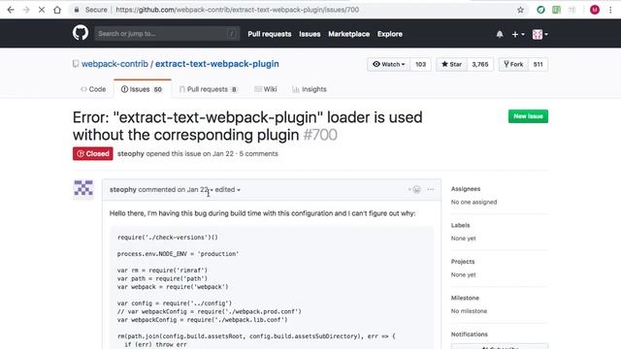Click the green sheet extension icon
Image resolution: width=621 pixels, height=349 pixels.
click(x=556, y=10)
